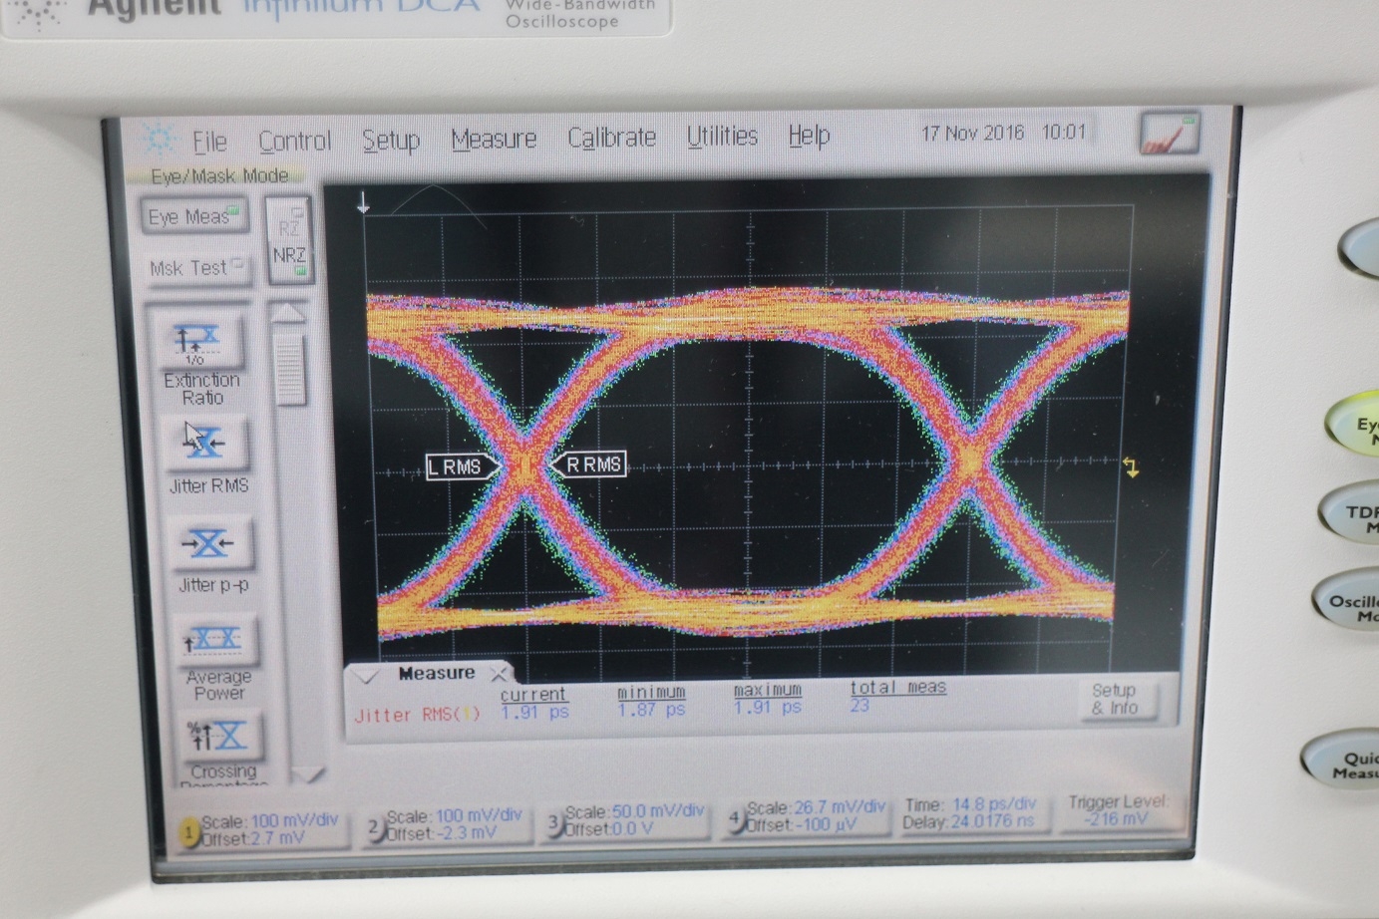Click the current Jitter RMS value 1.91 ps
Screen dimensions: 1379x919
[x=534, y=714]
